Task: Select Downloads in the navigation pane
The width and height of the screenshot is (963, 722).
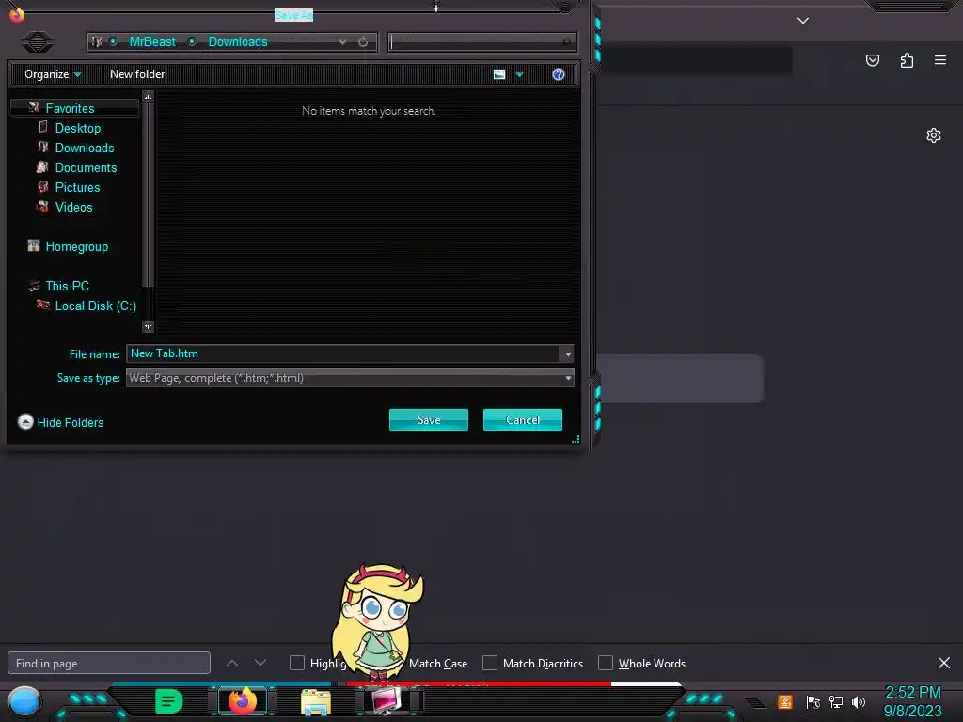Action: click(x=85, y=148)
